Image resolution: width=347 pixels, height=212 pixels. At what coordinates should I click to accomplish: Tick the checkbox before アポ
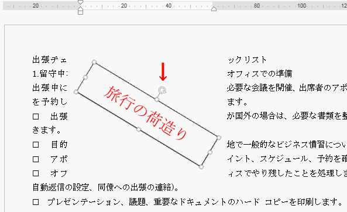pyautogui.click(x=36, y=159)
